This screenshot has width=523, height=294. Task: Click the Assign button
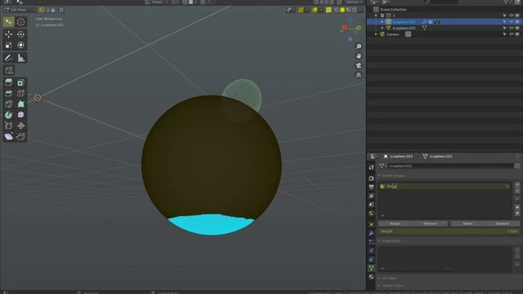tap(396, 223)
